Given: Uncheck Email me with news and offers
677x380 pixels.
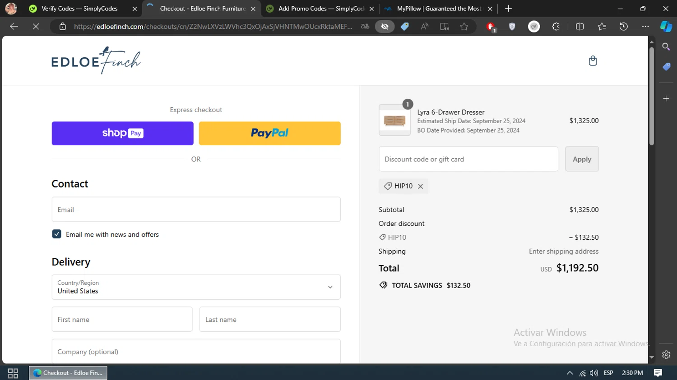Looking at the screenshot, I should click(56, 234).
